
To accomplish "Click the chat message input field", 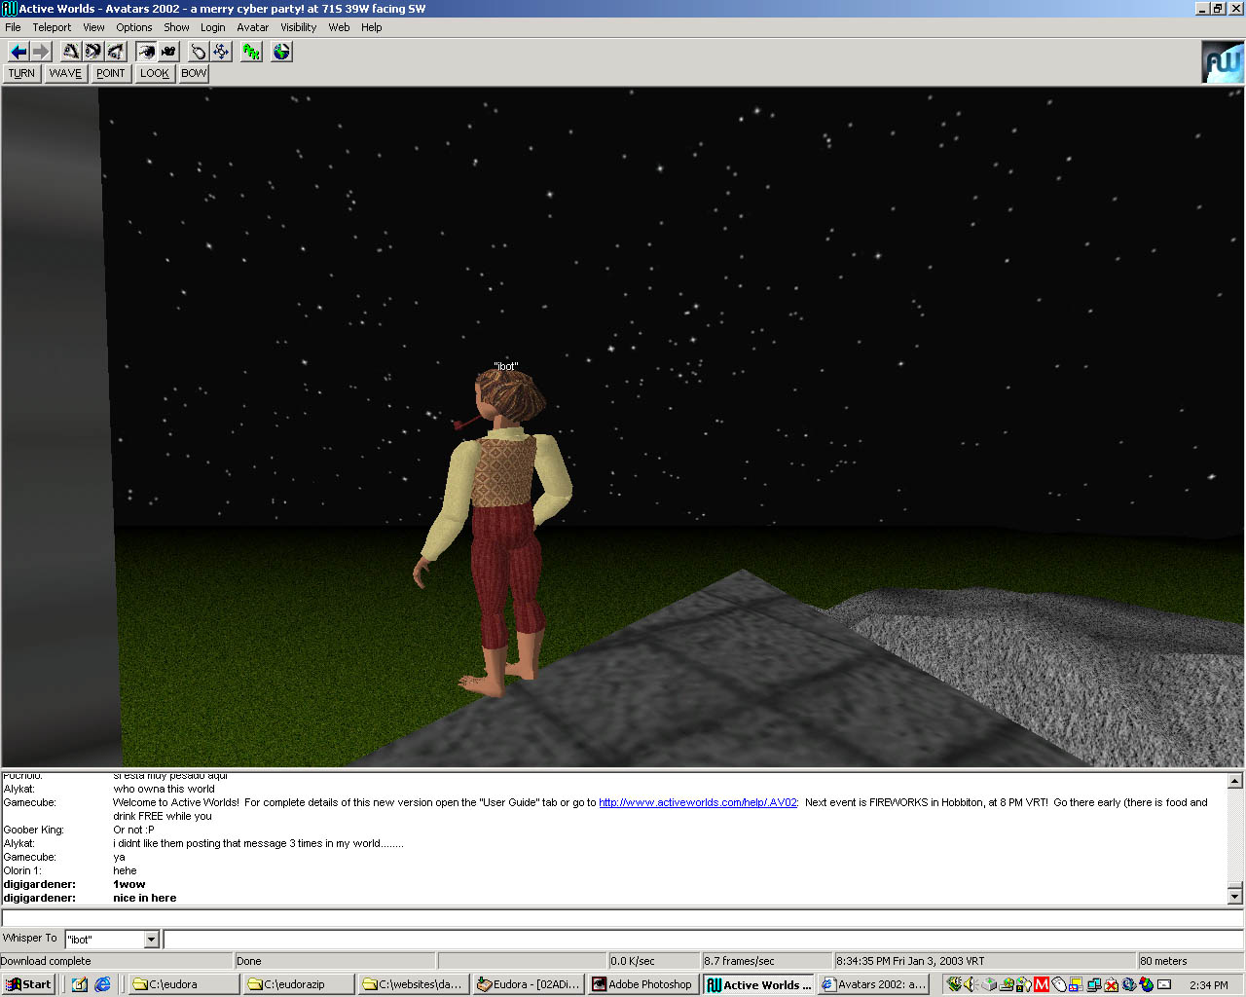I will pos(701,940).
